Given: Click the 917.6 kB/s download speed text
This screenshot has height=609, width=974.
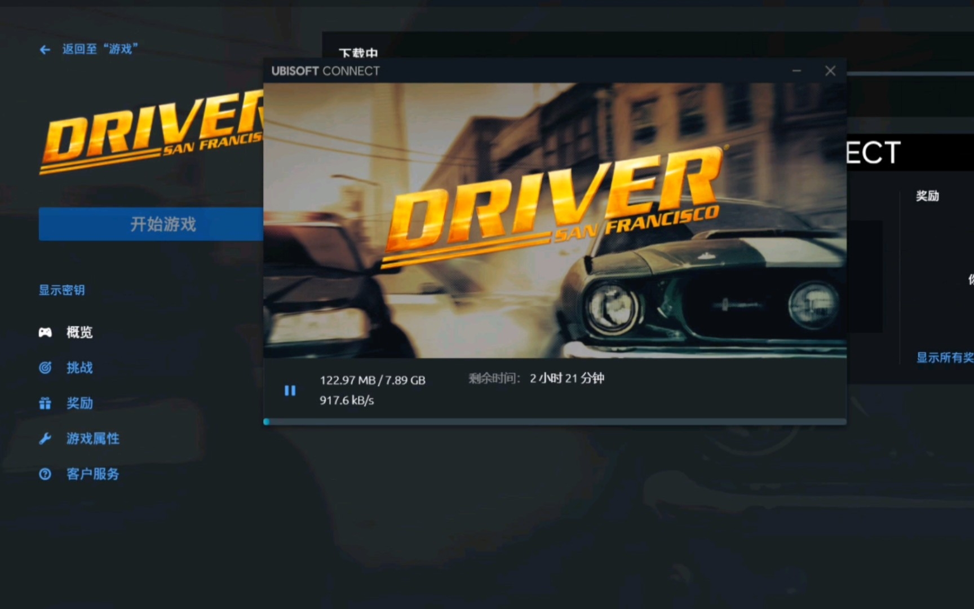Looking at the screenshot, I should 347,400.
